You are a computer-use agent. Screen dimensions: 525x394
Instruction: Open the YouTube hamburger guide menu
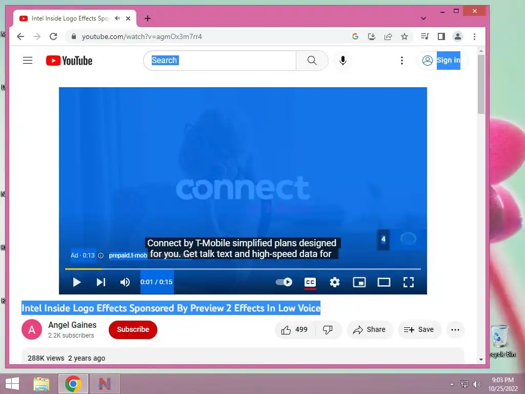[x=28, y=61]
